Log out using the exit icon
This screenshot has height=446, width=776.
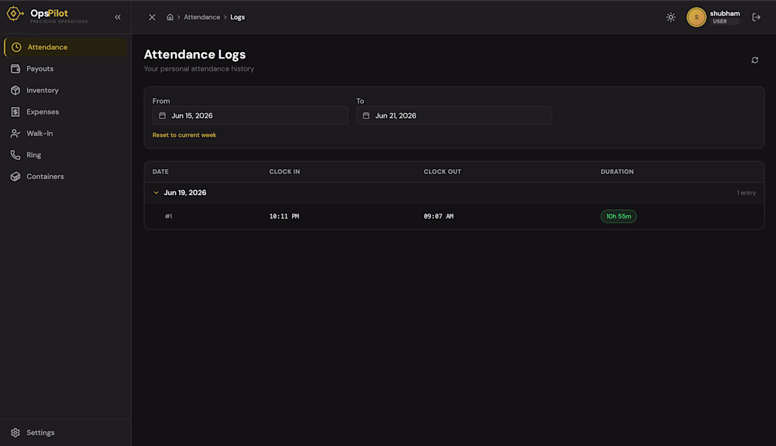click(x=756, y=18)
